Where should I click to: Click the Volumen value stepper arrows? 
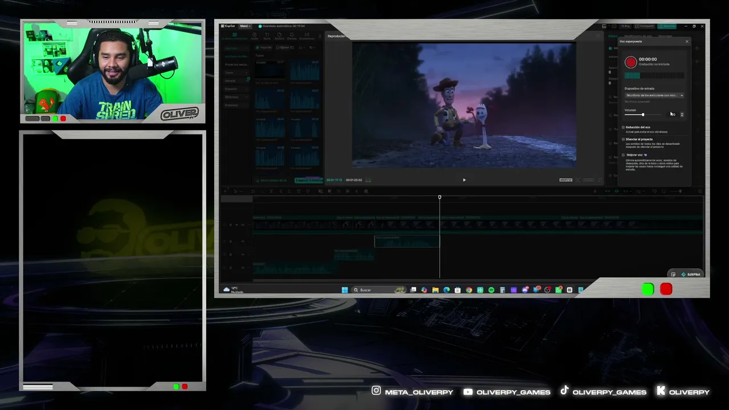coord(682,114)
